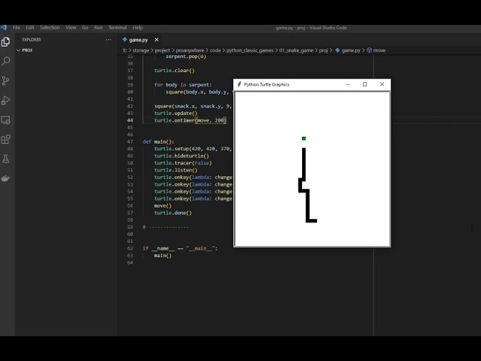This screenshot has height=361, width=481.
Task: Click the code breadcrumb segment
Action: click(215, 50)
